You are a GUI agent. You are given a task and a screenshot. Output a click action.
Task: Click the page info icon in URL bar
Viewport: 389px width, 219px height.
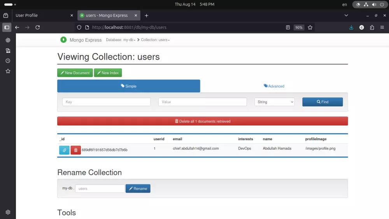pyautogui.click(x=87, y=27)
